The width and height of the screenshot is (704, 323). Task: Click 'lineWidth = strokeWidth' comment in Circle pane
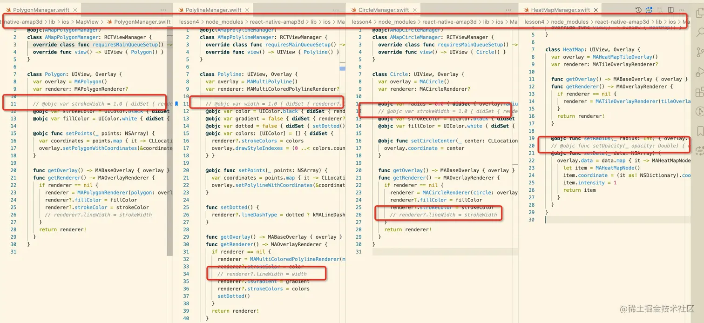[x=443, y=215]
